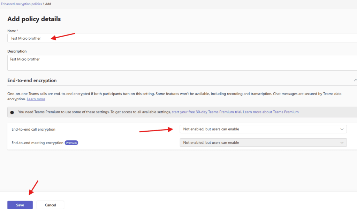Screen dimensions: 357x210
Task: Click the End-to-end meeting encryption label
Action: 37,143
